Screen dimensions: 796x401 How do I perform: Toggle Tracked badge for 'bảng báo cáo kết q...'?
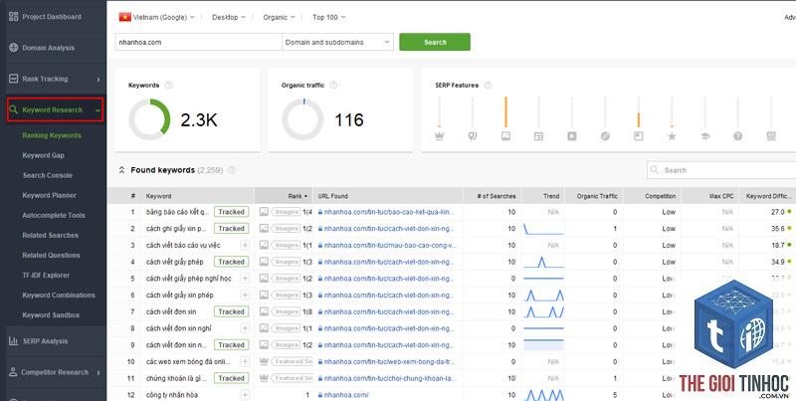(232, 212)
